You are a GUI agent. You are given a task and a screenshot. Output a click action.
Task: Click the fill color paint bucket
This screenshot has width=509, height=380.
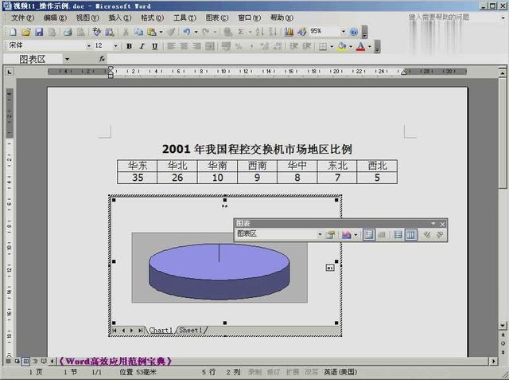tap(342, 46)
